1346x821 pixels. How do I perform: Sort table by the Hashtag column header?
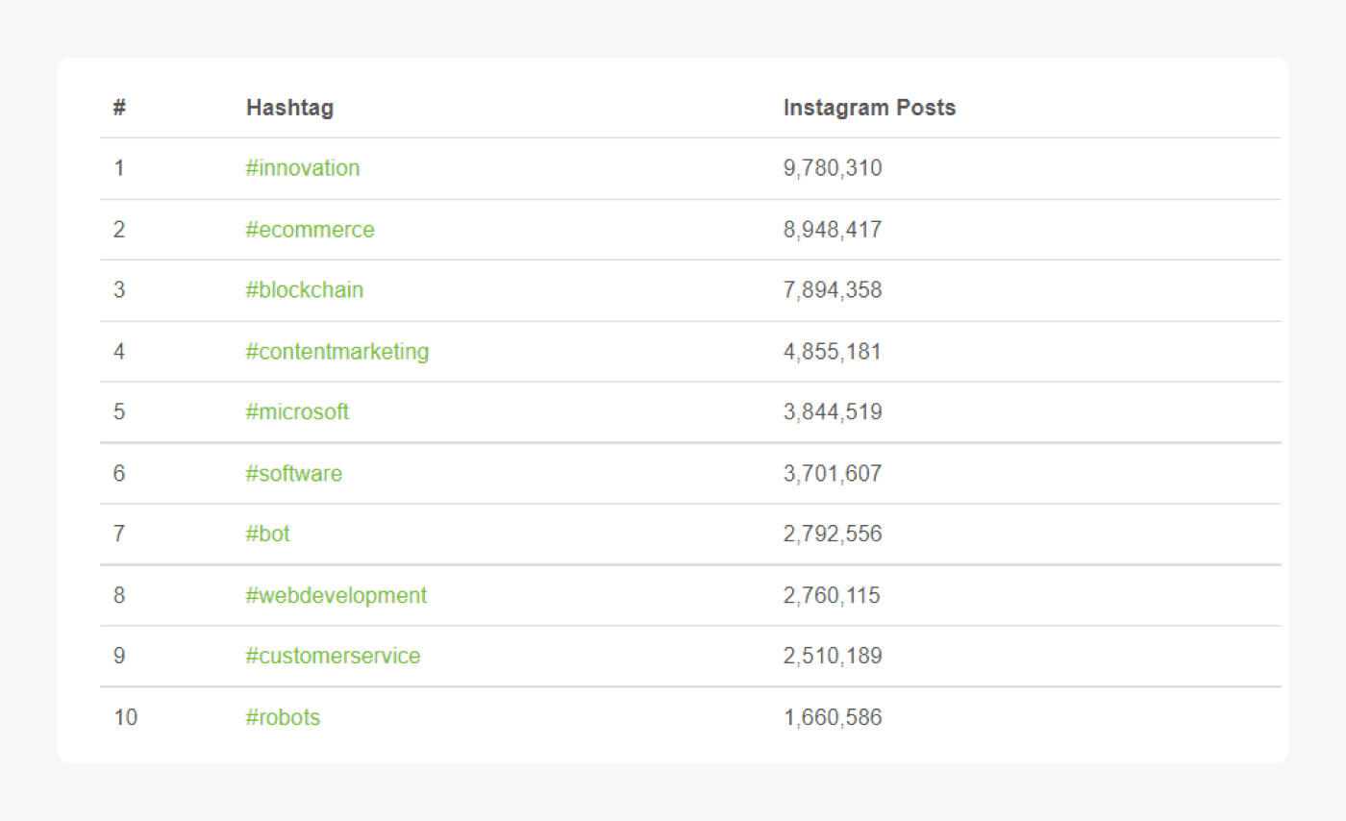coord(288,108)
